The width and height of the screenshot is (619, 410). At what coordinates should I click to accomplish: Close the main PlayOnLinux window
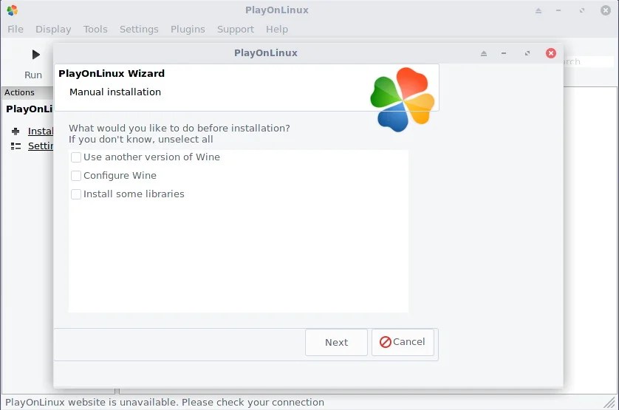pyautogui.click(x=606, y=10)
